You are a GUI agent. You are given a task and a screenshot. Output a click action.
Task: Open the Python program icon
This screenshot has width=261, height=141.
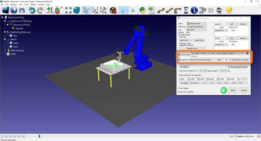tap(143, 11)
